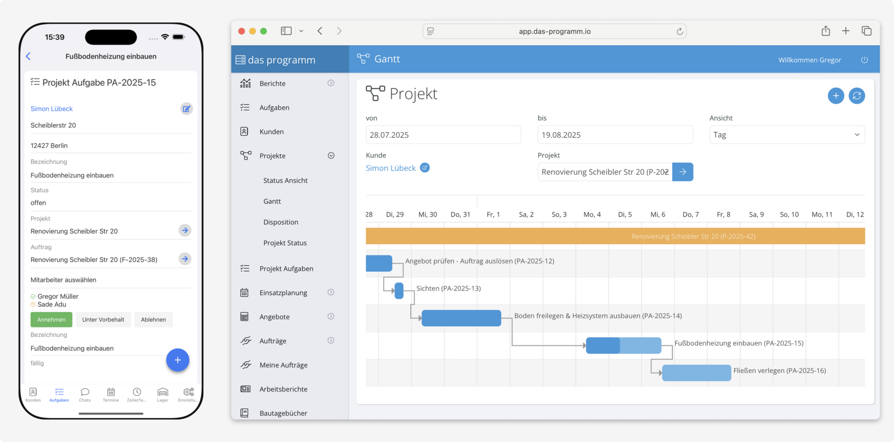Open Chats tab in phone bottom bar
The height and width of the screenshot is (442, 894).
tap(85, 394)
